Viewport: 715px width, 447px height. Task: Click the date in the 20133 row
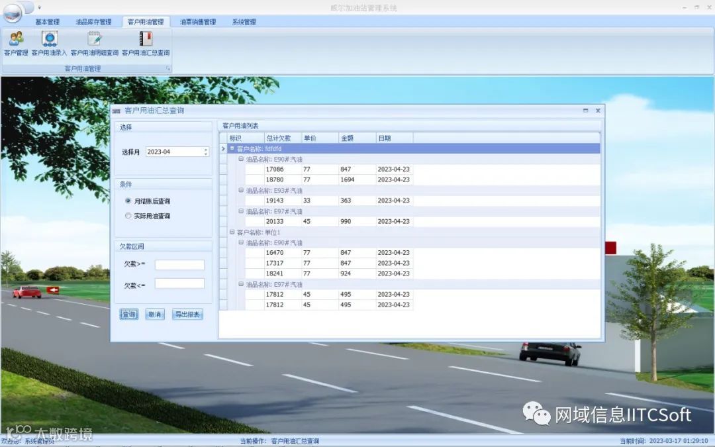pos(395,222)
